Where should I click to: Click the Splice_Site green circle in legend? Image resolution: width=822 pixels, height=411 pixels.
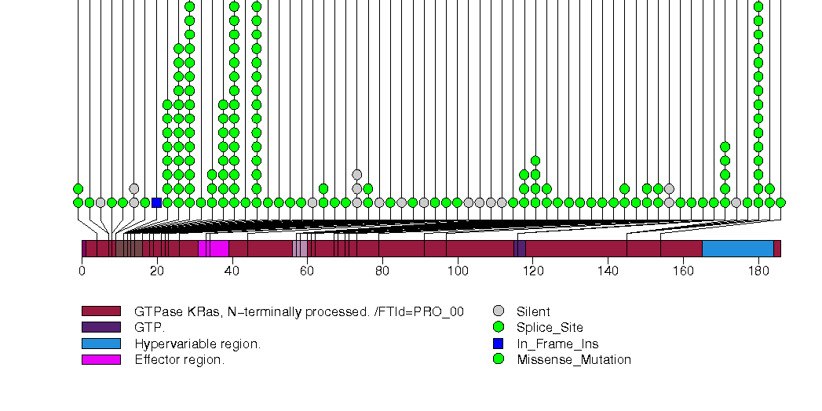[x=498, y=327]
